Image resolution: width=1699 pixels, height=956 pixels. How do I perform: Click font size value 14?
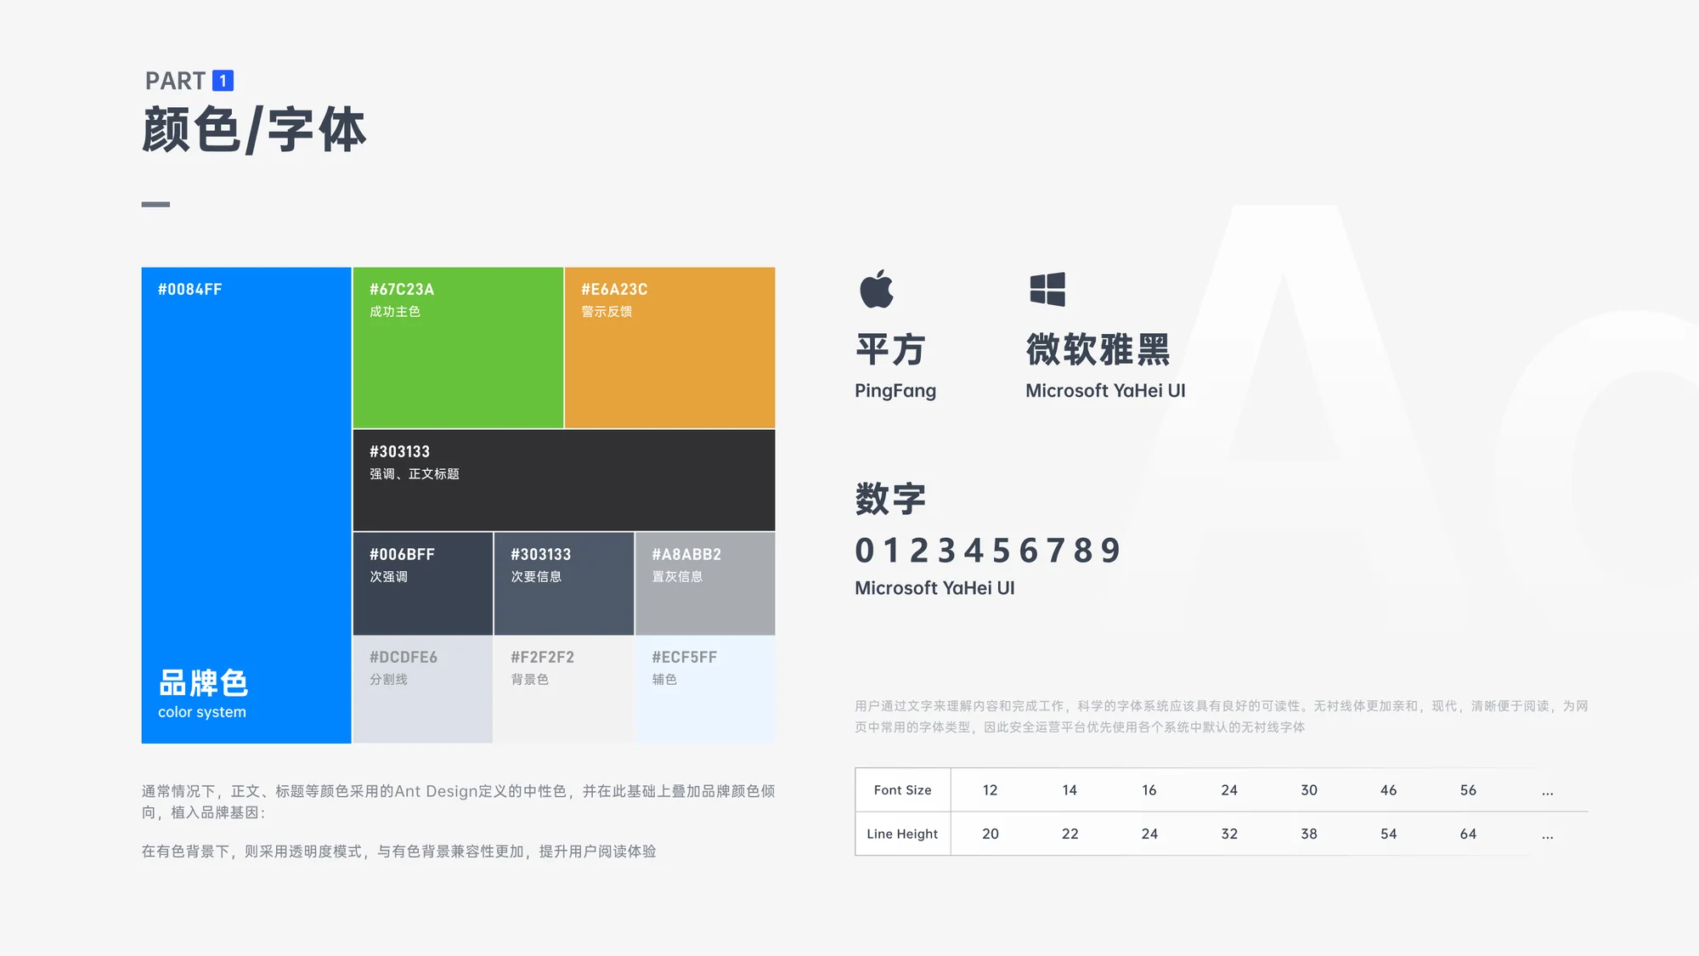coord(1070,790)
